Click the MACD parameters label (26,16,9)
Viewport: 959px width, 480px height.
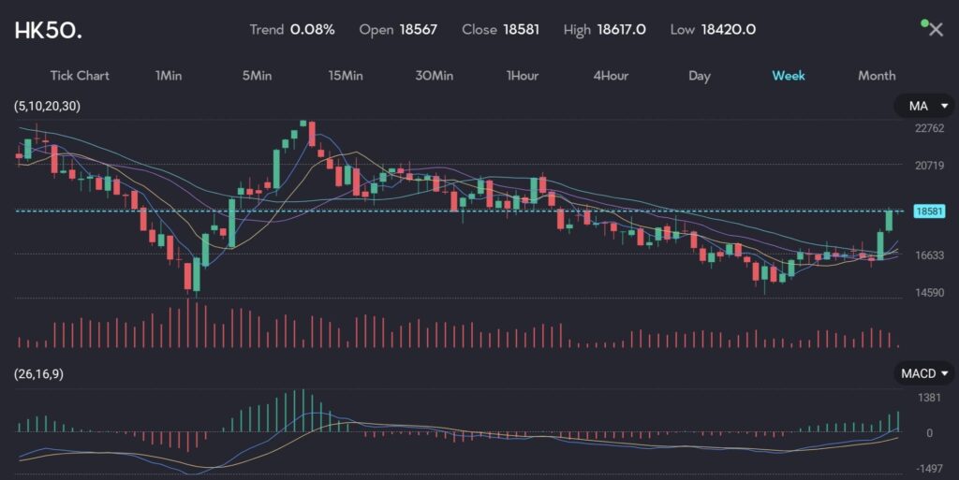38,374
